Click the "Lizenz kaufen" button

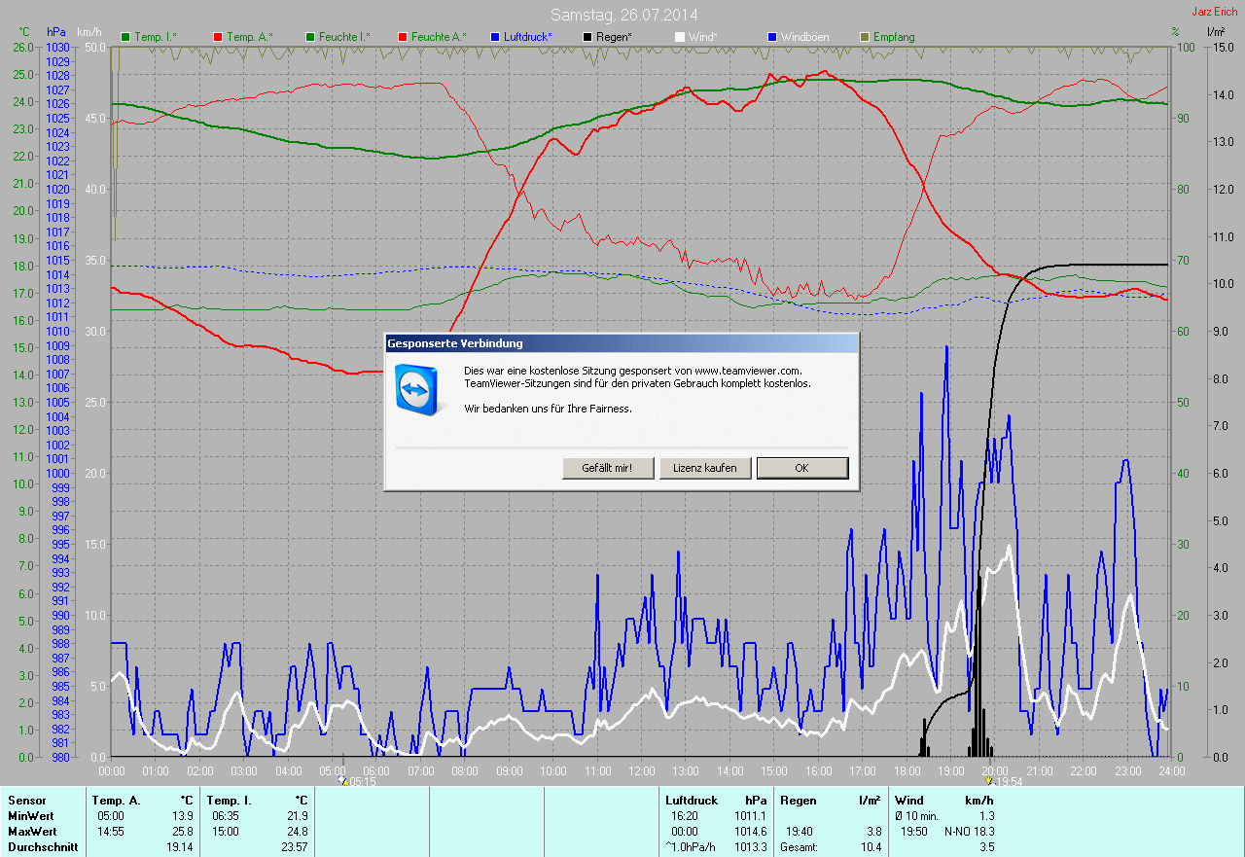point(705,468)
